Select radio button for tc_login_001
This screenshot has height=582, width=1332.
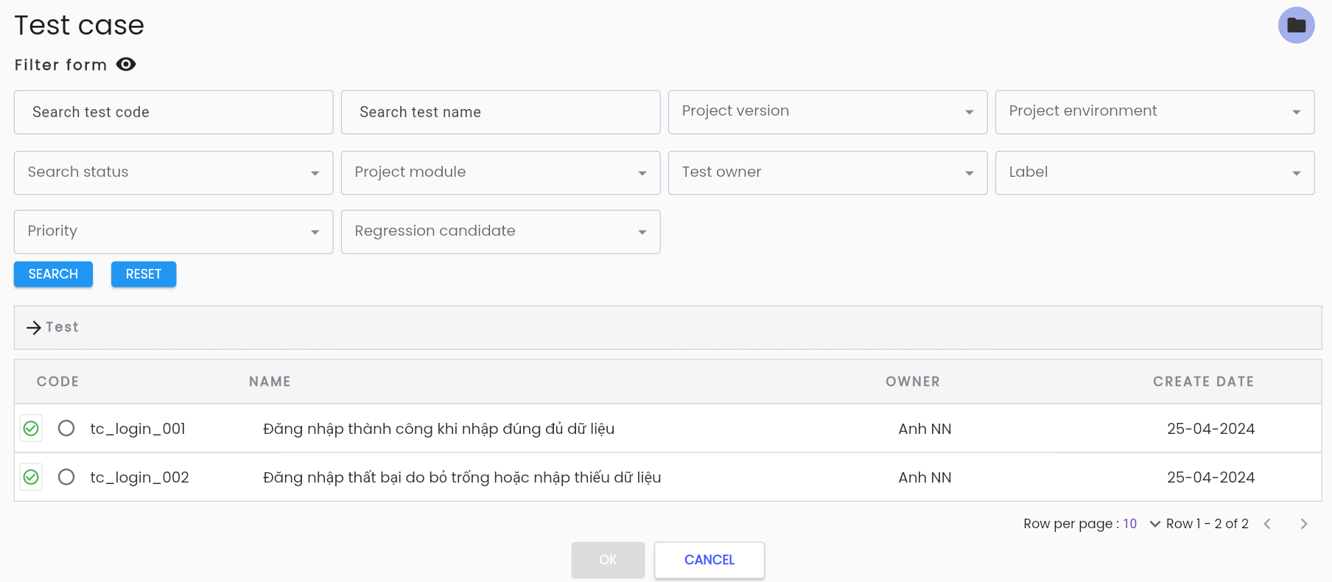[x=66, y=428]
